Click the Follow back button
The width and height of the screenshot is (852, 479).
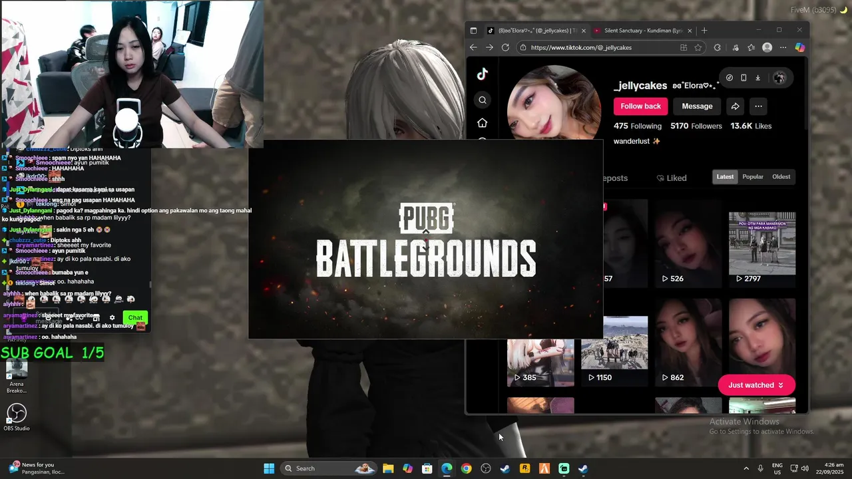tap(640, 106)
